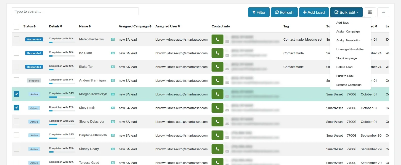
Task: Open contact card icon for Riley Hollis
Action: click(113, 108)
